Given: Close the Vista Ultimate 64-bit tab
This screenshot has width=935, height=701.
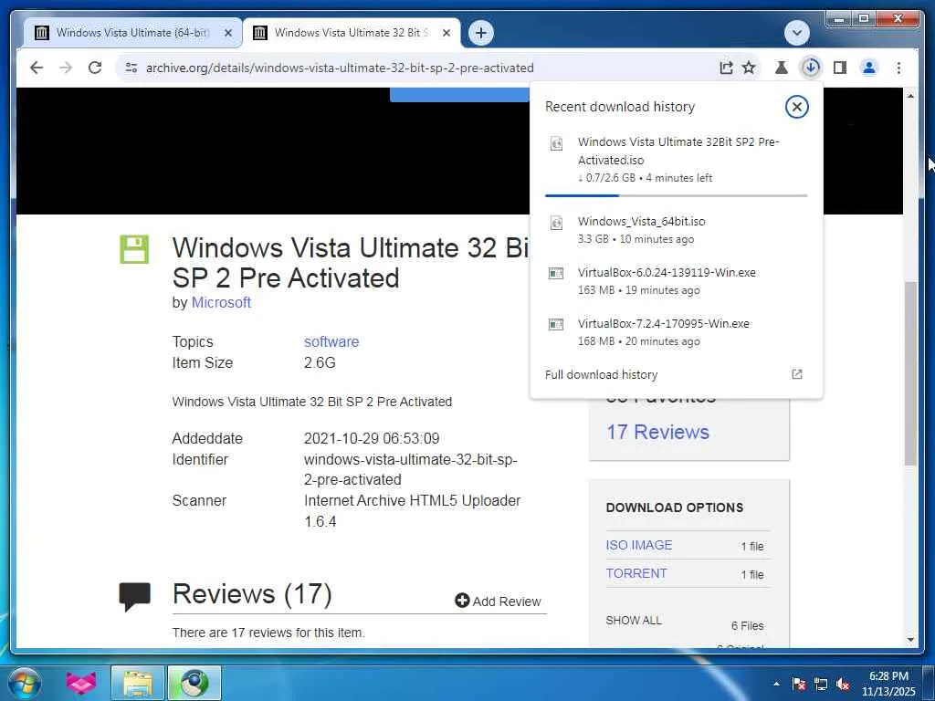Looking at the screenshot, I should [227, 33].
